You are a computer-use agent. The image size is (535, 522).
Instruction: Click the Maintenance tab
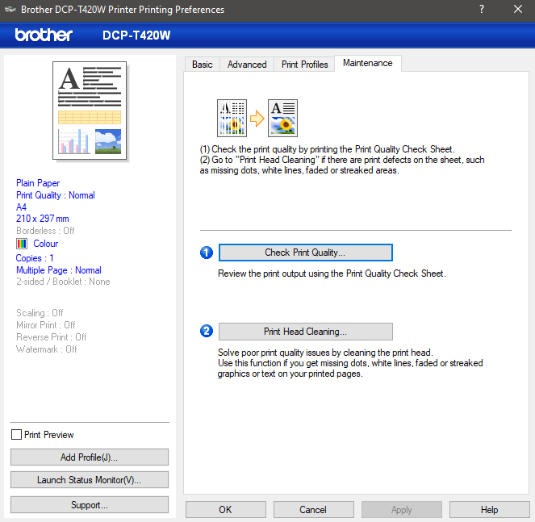367,63
